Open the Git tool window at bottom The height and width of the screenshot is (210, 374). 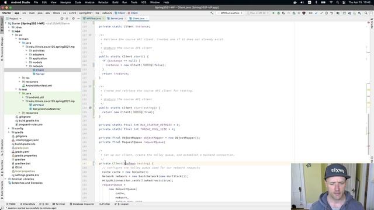[x=44, y=204]
